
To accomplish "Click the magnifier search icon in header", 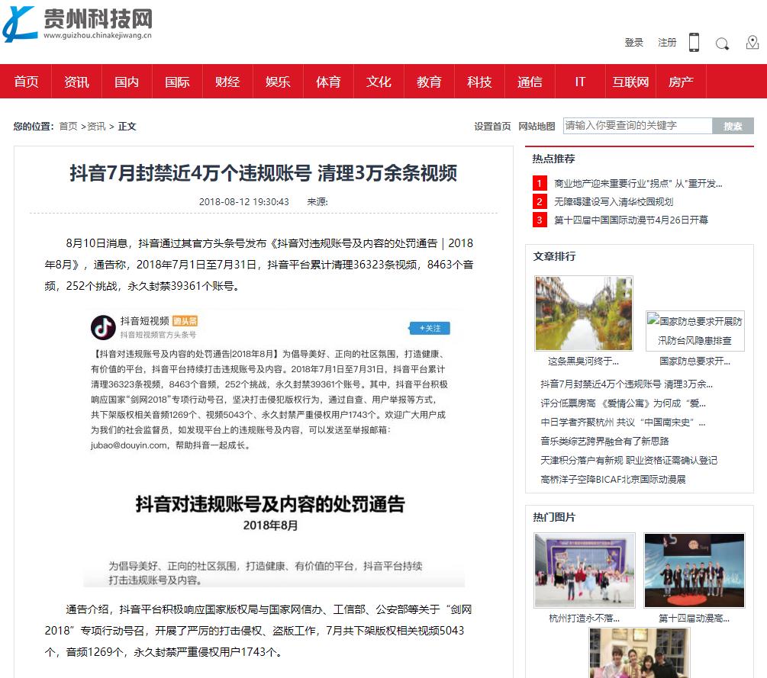I will [x=722, y=43].
